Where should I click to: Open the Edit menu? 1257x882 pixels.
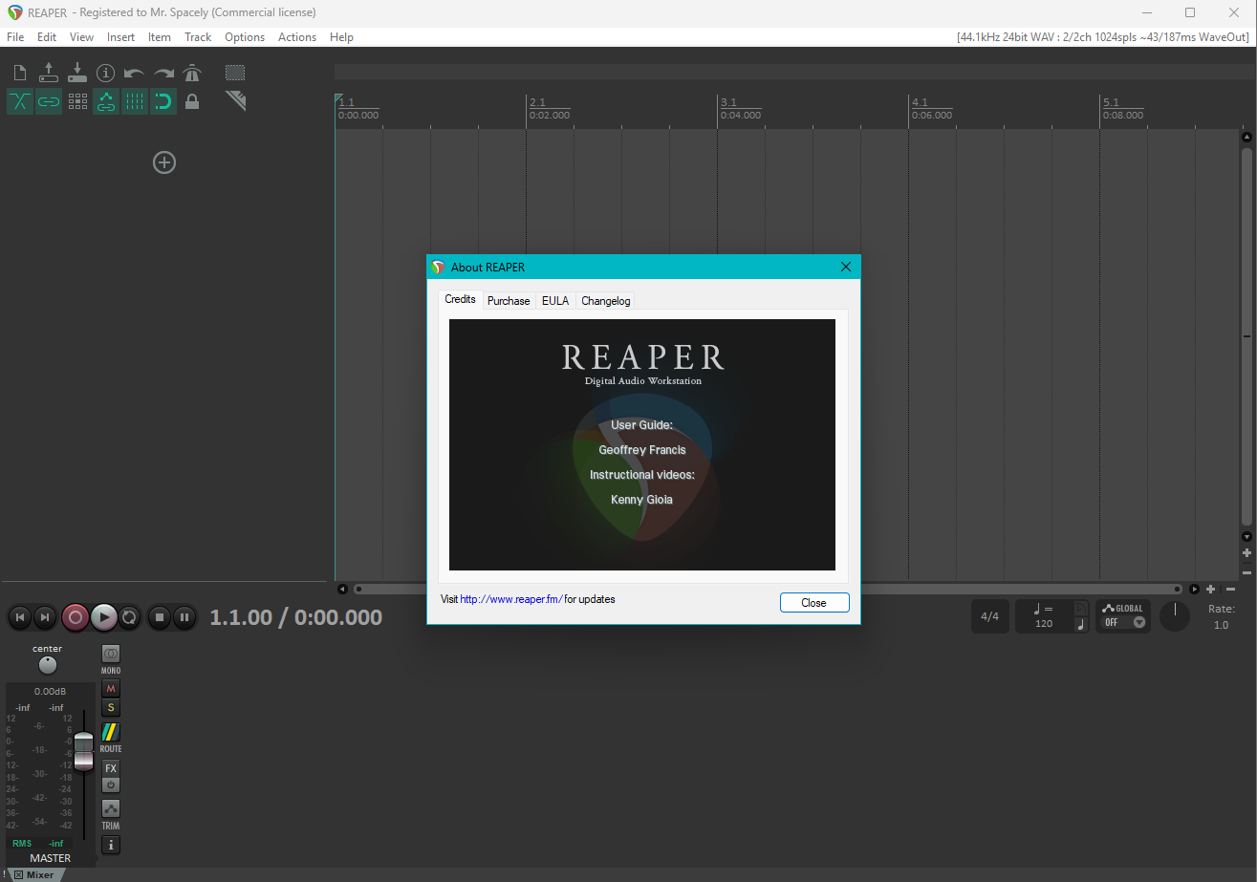click(47, 37)
